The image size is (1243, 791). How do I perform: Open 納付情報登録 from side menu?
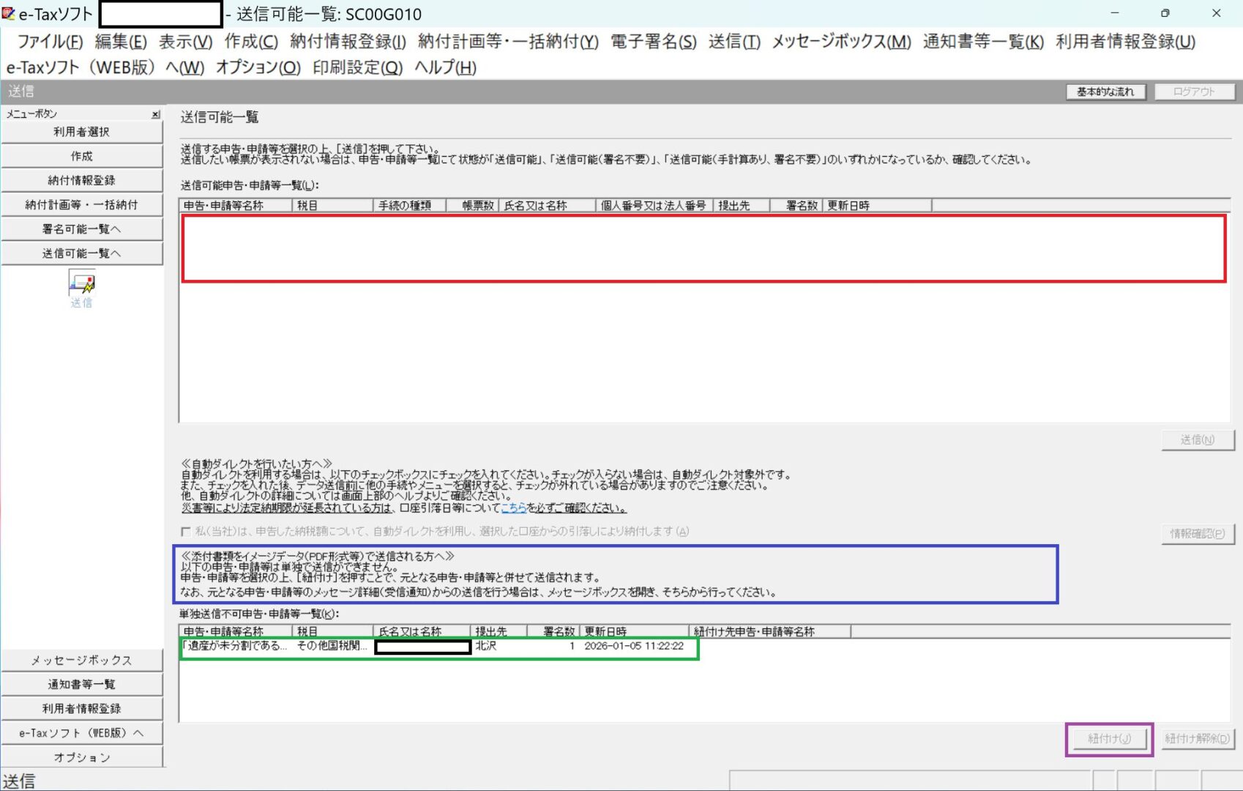[81, 180]
